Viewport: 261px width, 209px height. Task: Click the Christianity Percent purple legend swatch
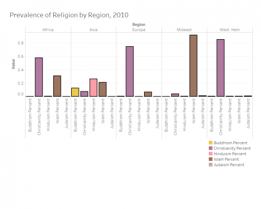pyautogui.click(x=210, y=148)
